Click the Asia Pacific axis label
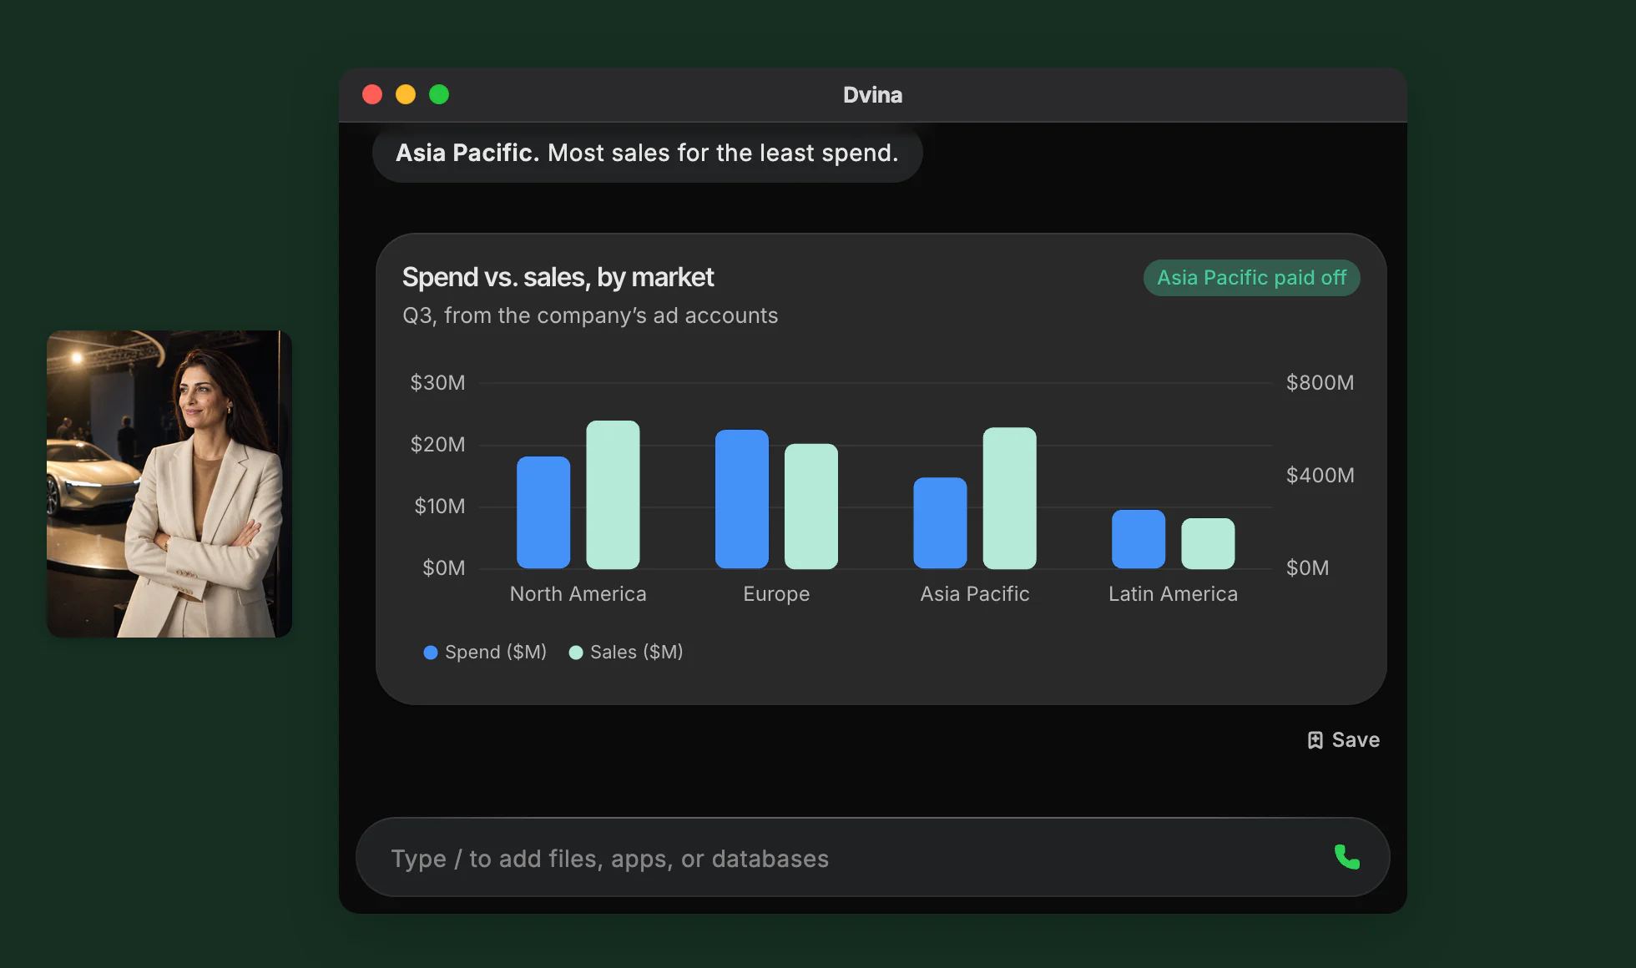 [x=975, y=594]
